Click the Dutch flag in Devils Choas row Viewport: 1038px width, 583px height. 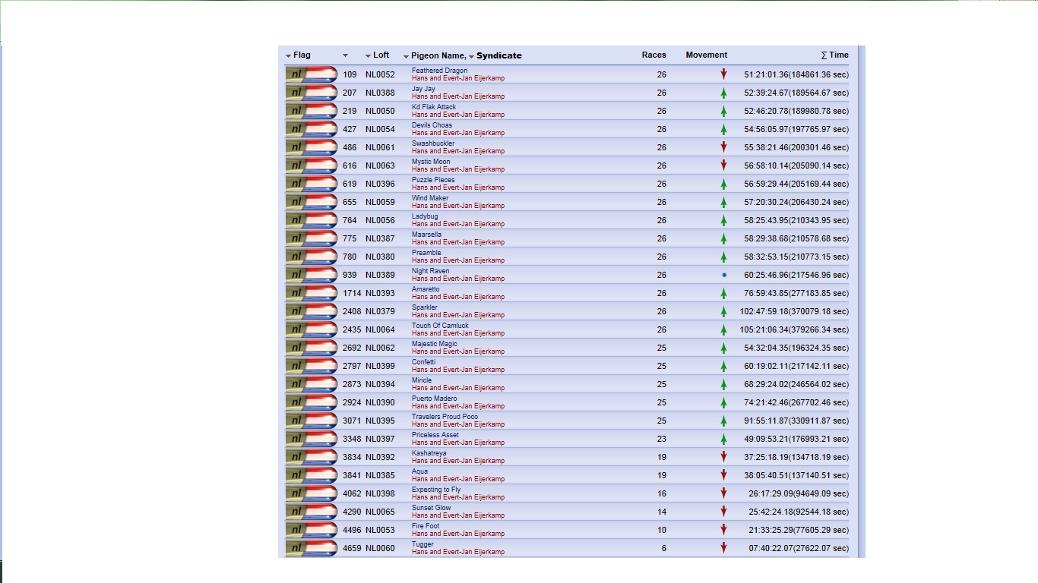pyautogui.click(x=312, y=129)
